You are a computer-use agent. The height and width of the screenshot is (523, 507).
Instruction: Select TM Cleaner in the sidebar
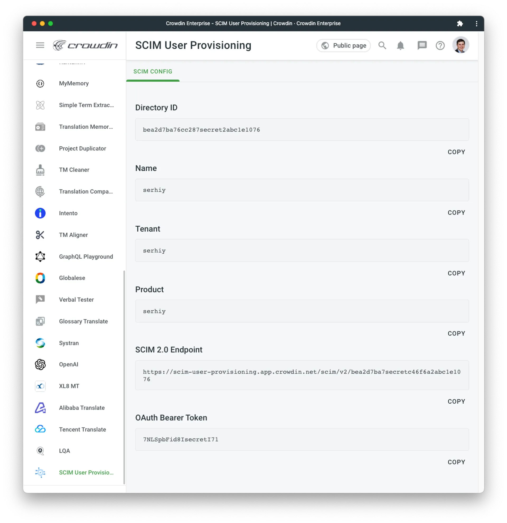[x=74, y=170]
